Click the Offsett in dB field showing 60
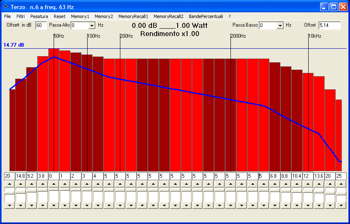The height and width of the screenshot is (224, 350). 41,25
